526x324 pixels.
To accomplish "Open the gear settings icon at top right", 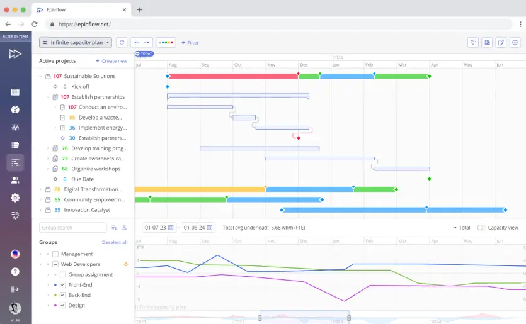I will (515, 42).
